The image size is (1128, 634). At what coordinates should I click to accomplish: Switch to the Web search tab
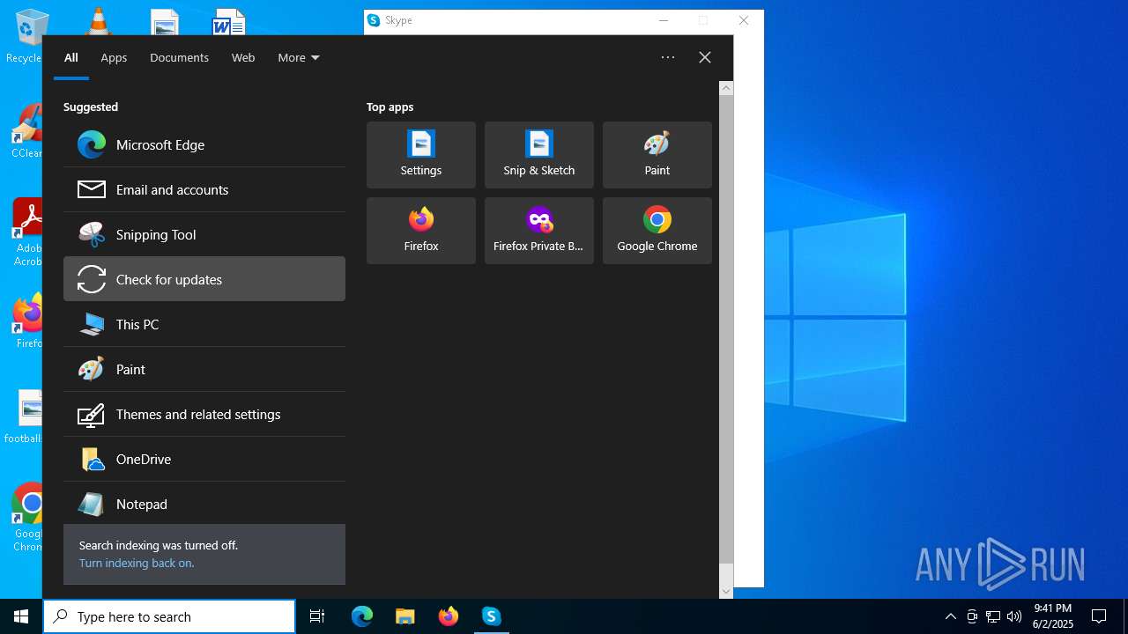[243, 57]
